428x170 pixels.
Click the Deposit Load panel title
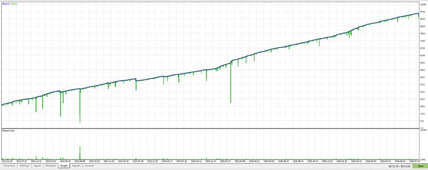[x=8, y=131]
